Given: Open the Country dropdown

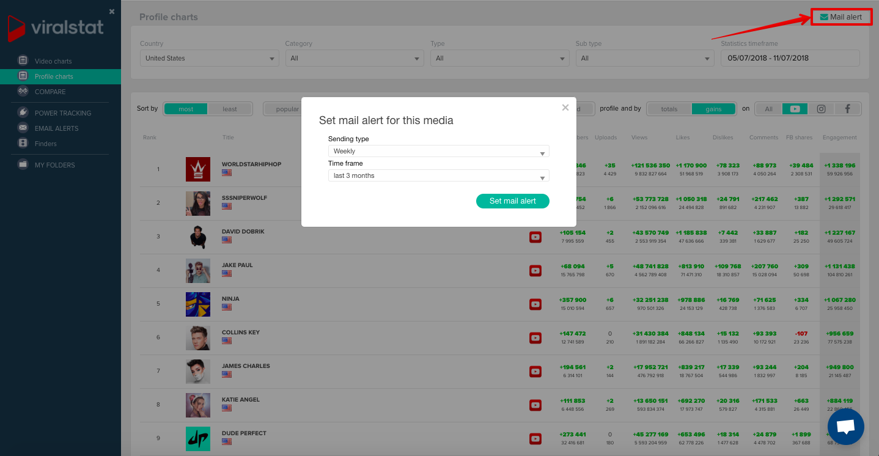Looking at the screenshot, I should pos(210,58).
